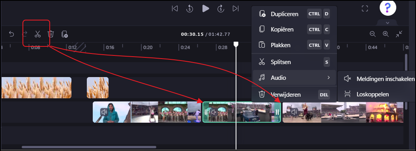Zoom in the timeline
The width and height of the screenshot is (416, 151).
[386, 34]
